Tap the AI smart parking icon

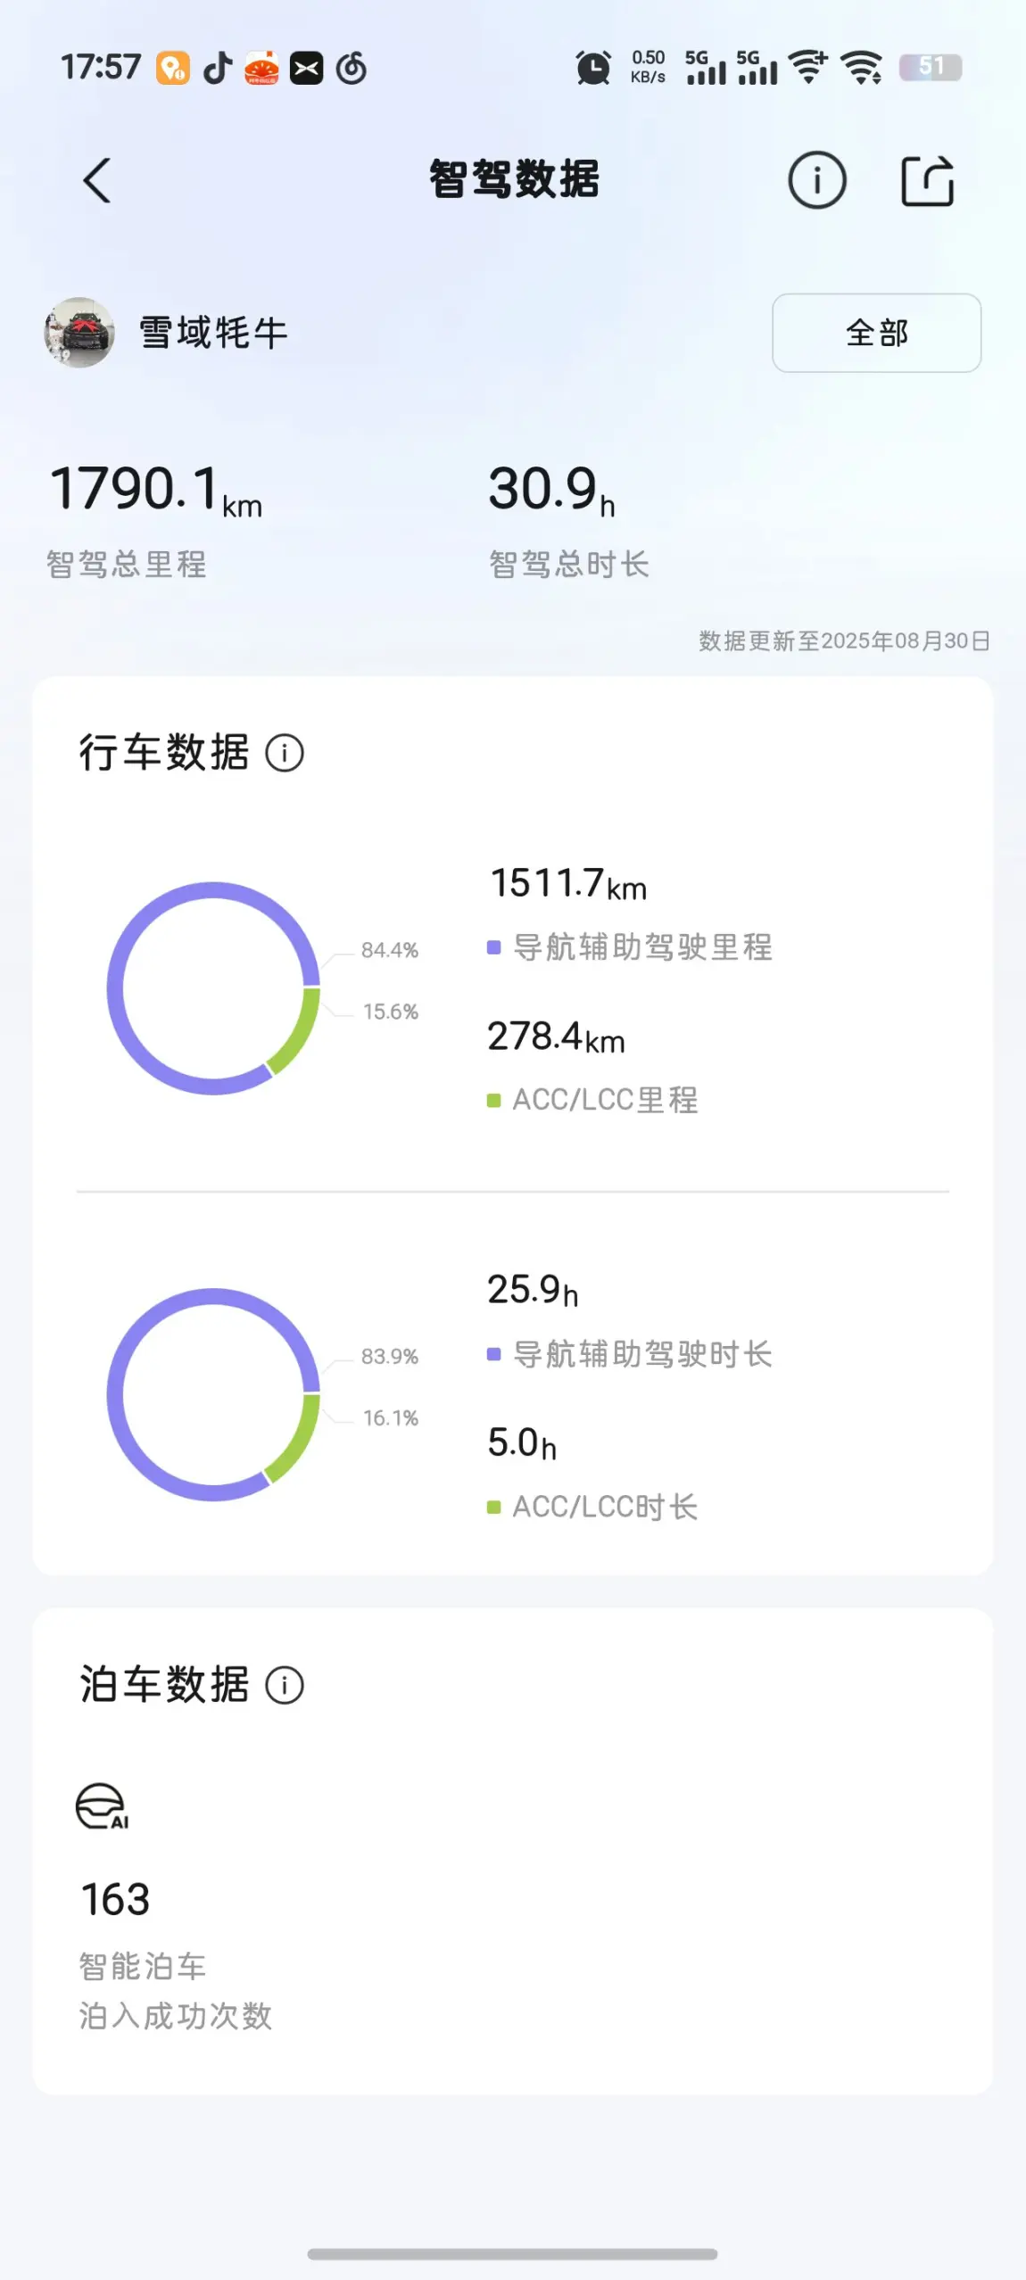(x=102, y=1806)
